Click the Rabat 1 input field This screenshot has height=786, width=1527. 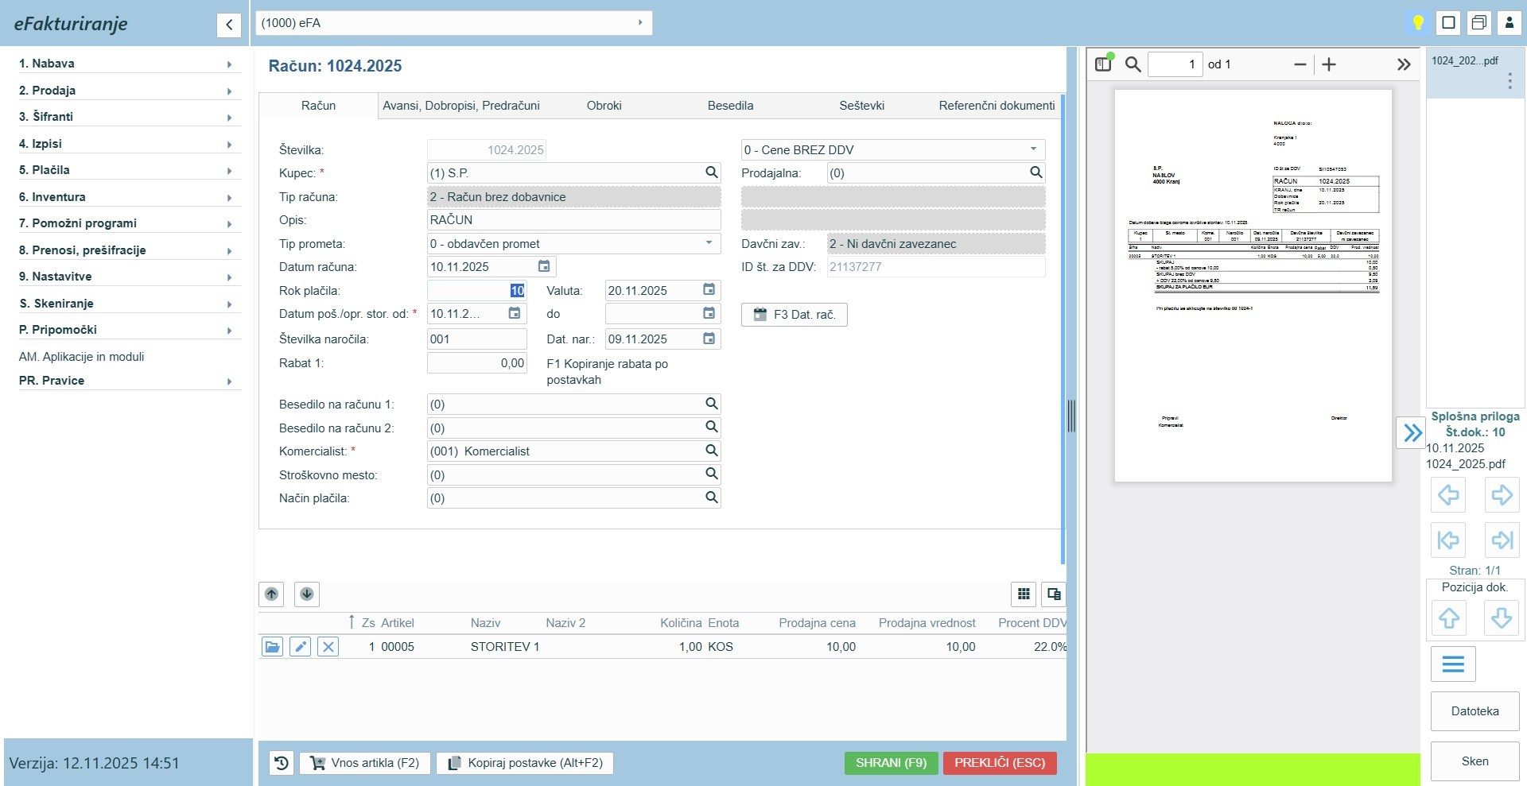(x=477, y=363)
